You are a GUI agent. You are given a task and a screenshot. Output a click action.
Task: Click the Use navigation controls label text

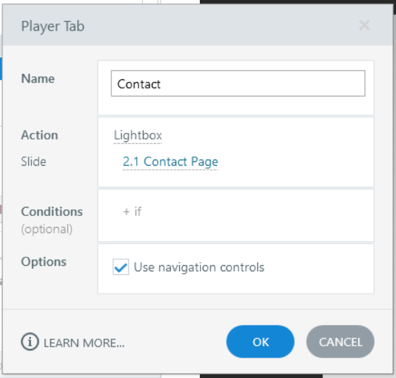point(199,267)
